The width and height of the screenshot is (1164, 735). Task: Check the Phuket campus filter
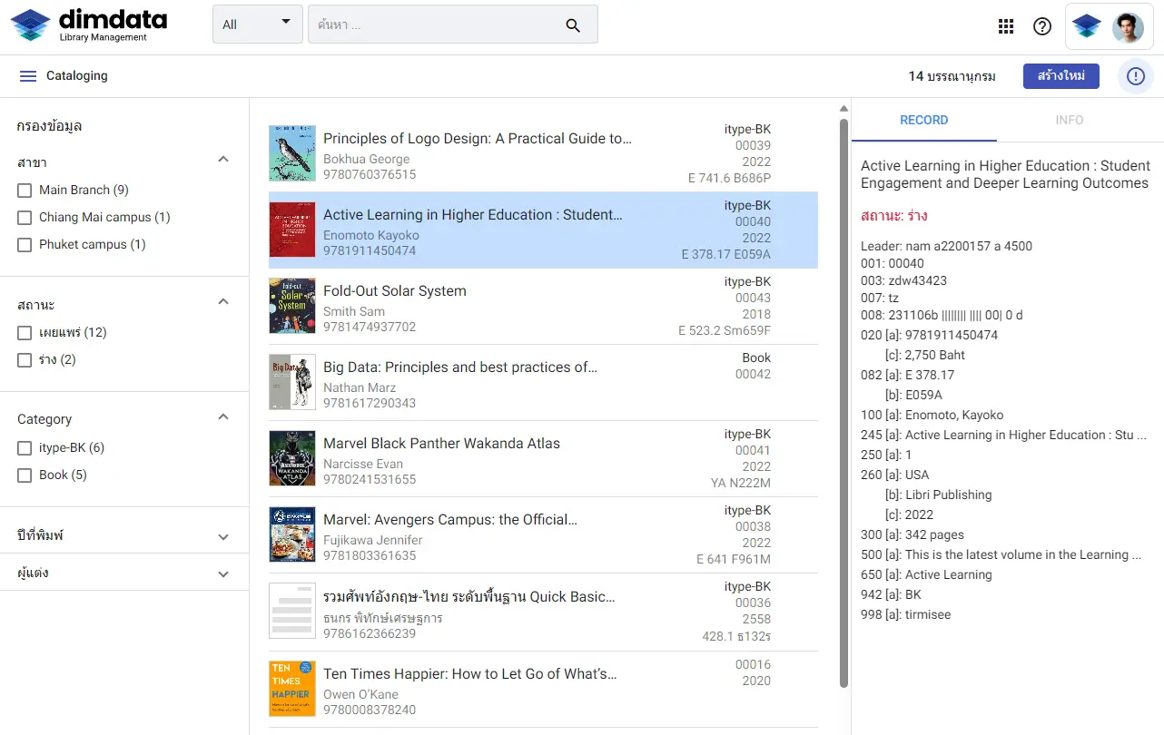25,245
